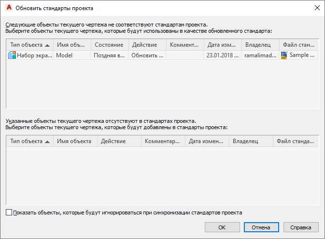Screen dimensions: 325x239
Task: Click the AutoCAD logo in title bar
Action: pos(8,8)
